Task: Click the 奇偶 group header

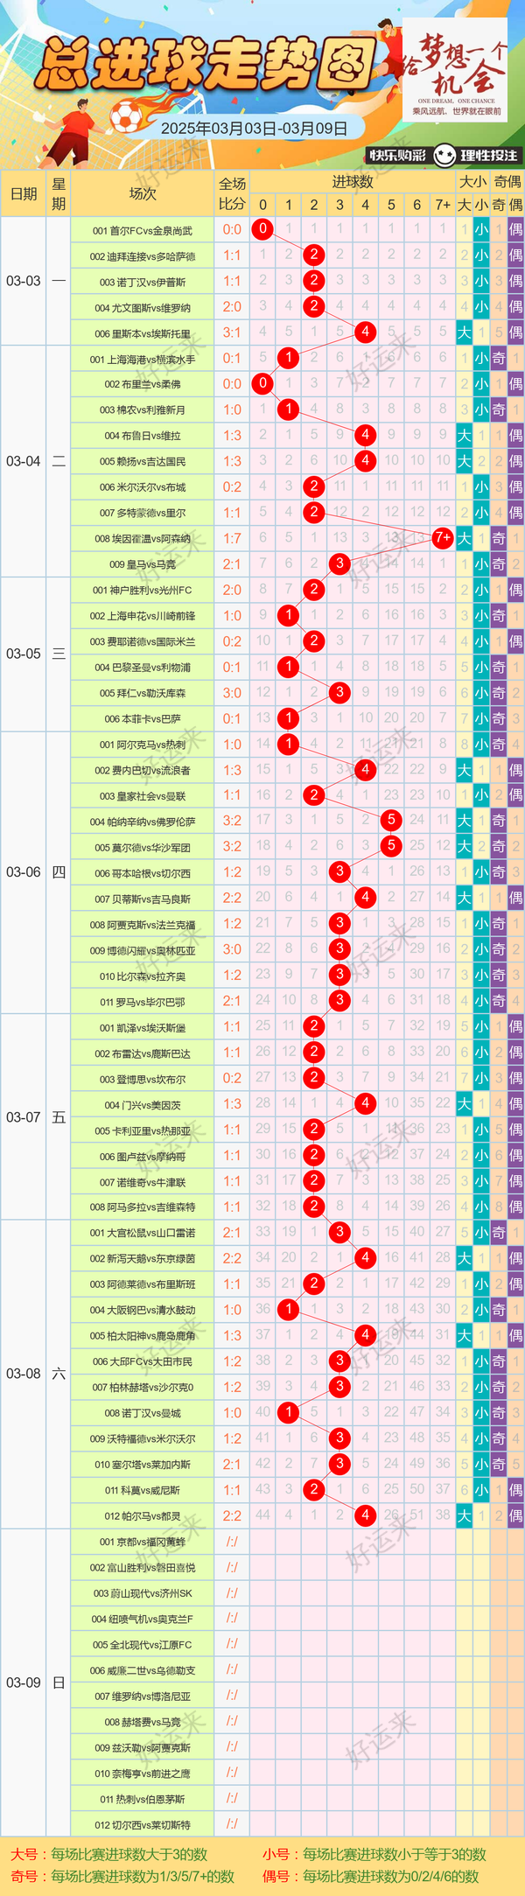Action: pos(507,182)
